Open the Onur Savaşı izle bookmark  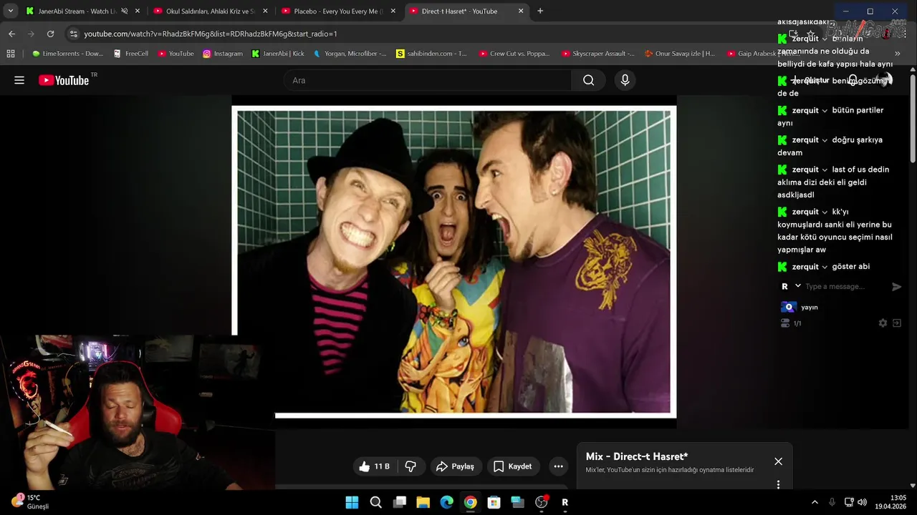[680, 54]
